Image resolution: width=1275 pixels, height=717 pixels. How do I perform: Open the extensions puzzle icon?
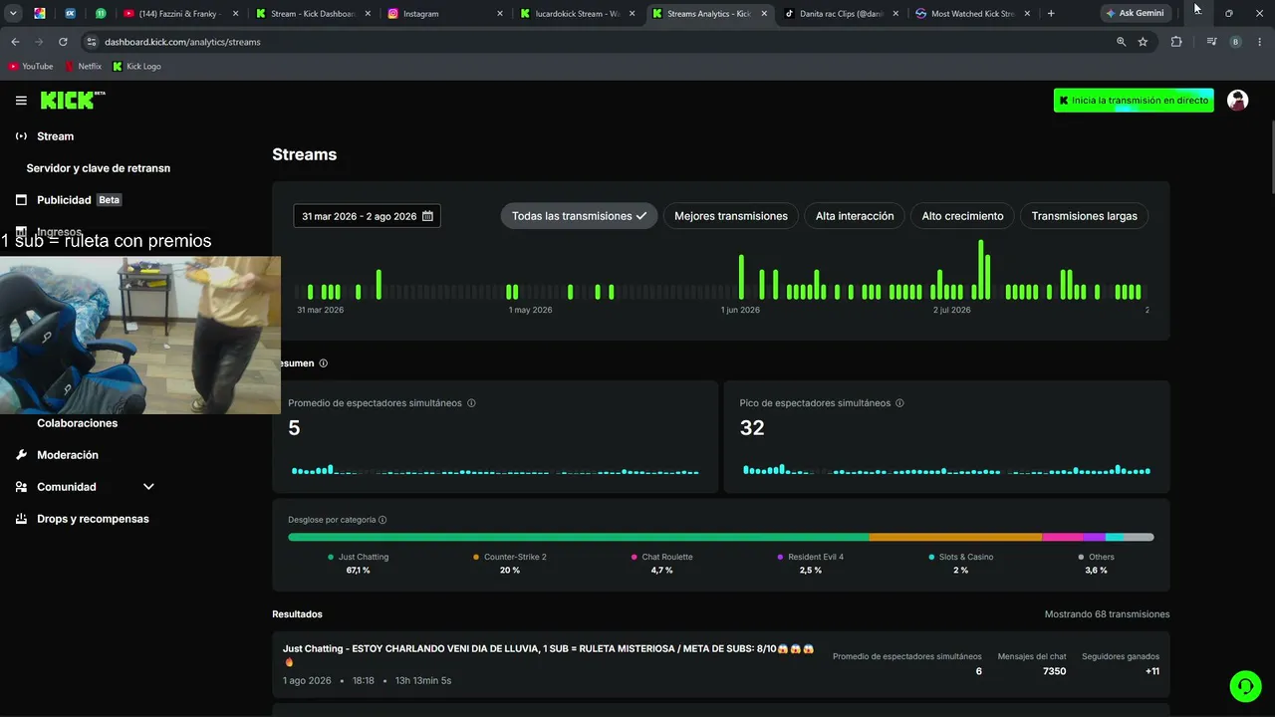(x=1176, y=42)
